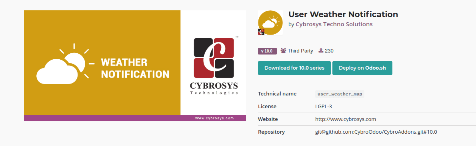Click the Cybrosys Technologies logo in banner
This screenshot has height=146, width=476.
[214, 66]
